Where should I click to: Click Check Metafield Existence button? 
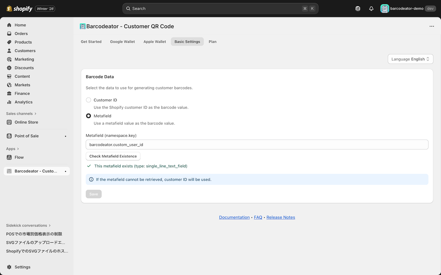point(113,156)
